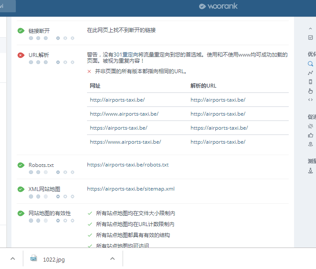Click the upward chevron in right sidebar
Viewport: 316px width, 269px height.
(310, 29)
